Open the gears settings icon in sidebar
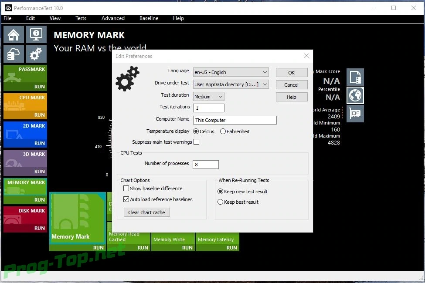 [x=36, y=54]
